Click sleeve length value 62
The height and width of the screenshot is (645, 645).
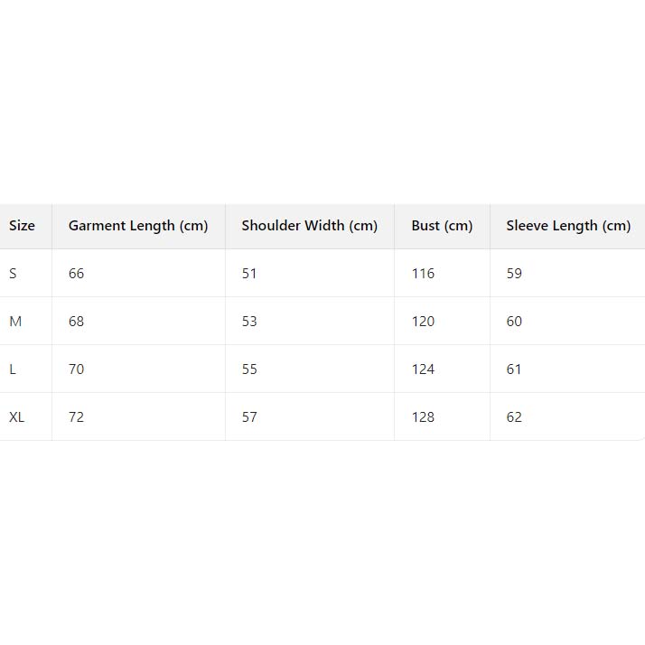514,417
